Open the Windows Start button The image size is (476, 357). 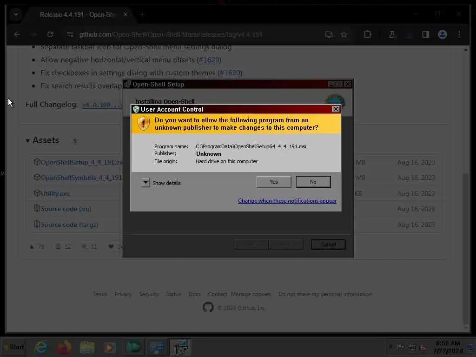tap(13, 347)
